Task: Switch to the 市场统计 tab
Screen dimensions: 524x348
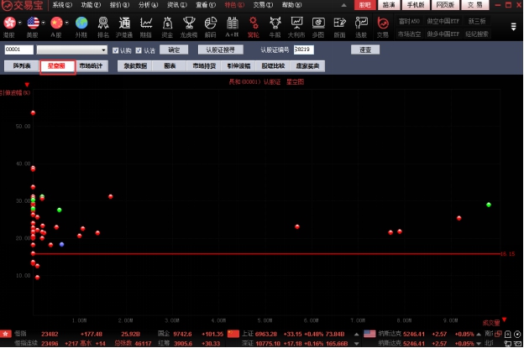Action: (x=92, y=65)
